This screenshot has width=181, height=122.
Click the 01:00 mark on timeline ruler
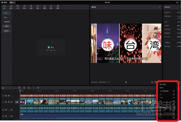tap(127, 91)
